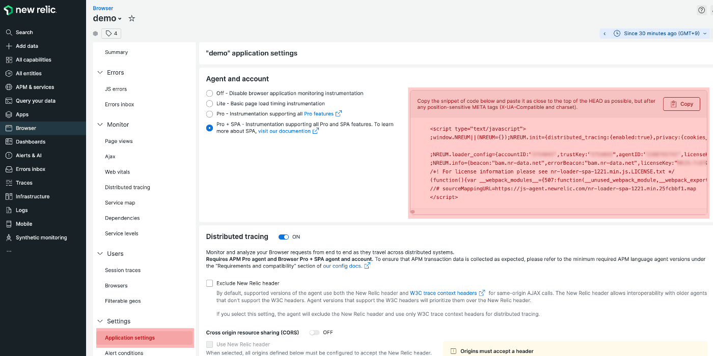Collapse the Users section
This screenshot has width=713, height=356.
tap(100, 254)
